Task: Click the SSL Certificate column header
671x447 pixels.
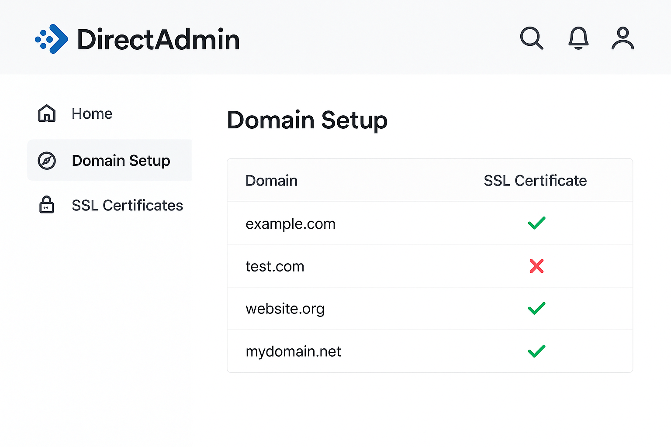Action: coord(535,181)
